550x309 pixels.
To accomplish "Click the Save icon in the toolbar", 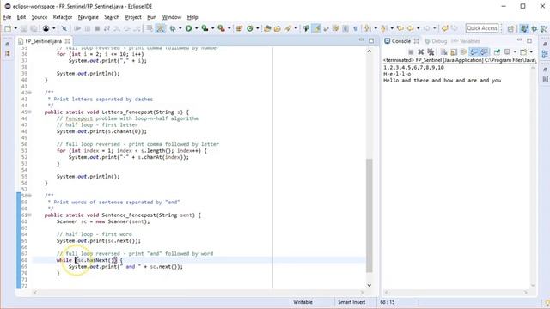I will [24, 28].
